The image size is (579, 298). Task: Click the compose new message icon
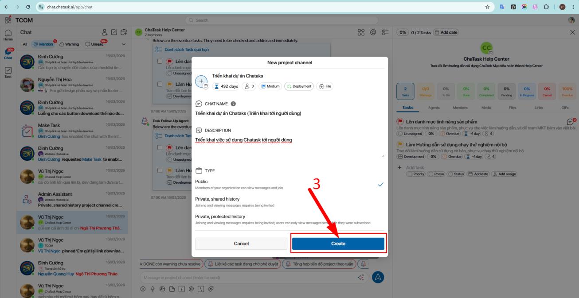click(114, 32)
